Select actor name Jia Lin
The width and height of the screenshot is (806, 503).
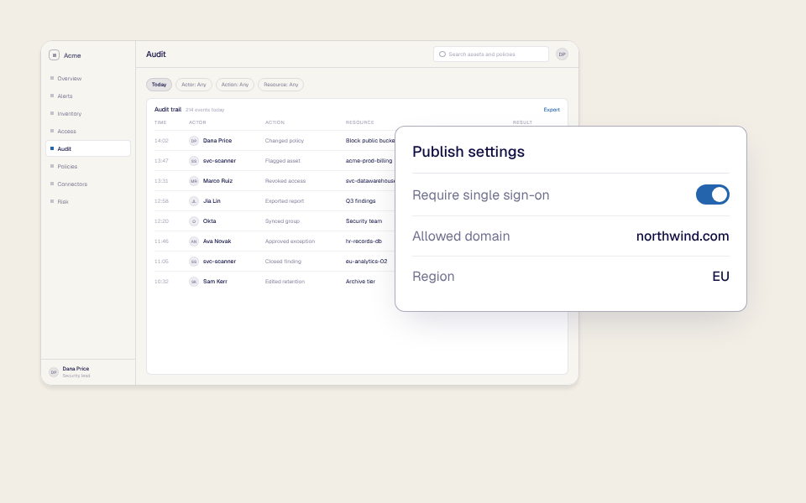212,200
